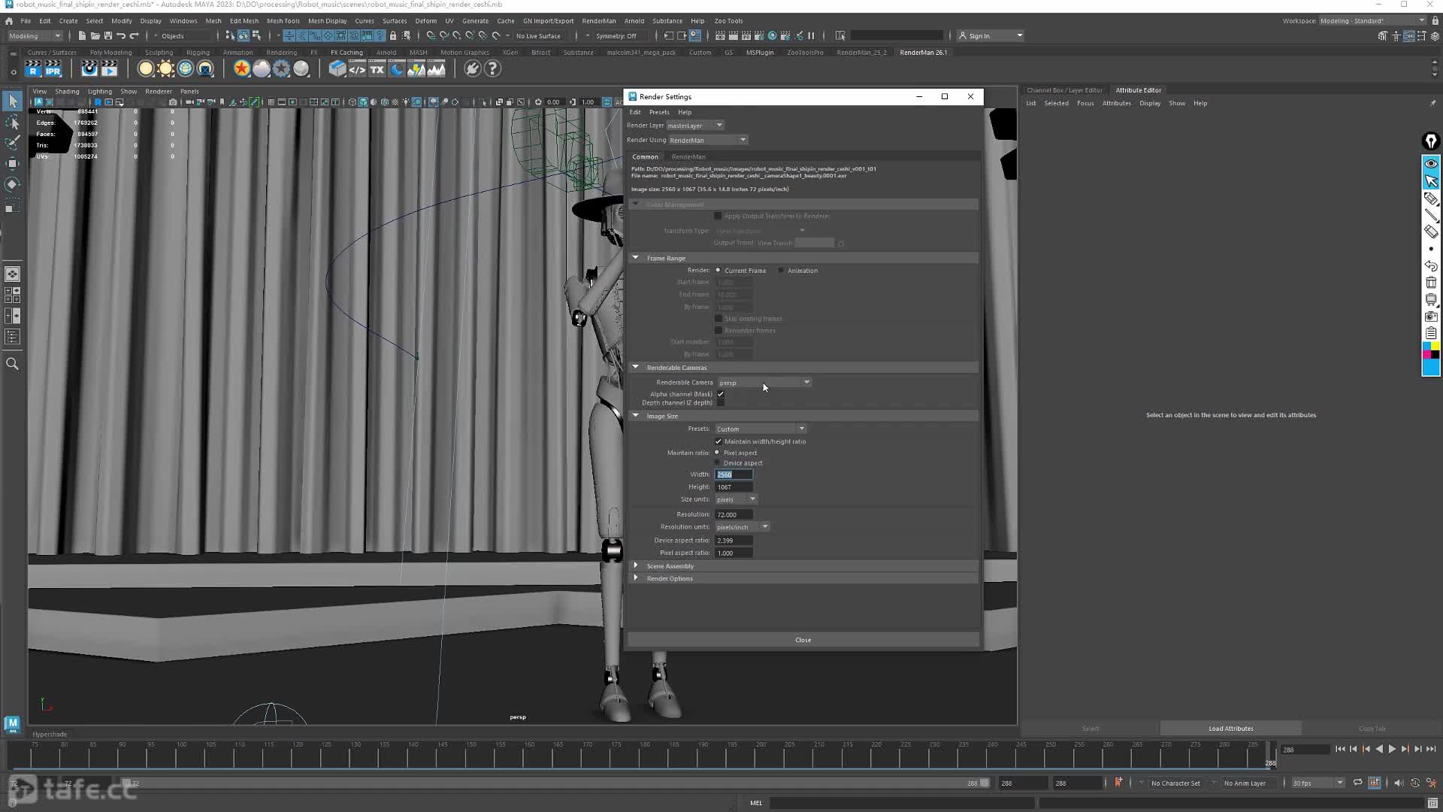Open the Arnold main menu

click(634, 21)
